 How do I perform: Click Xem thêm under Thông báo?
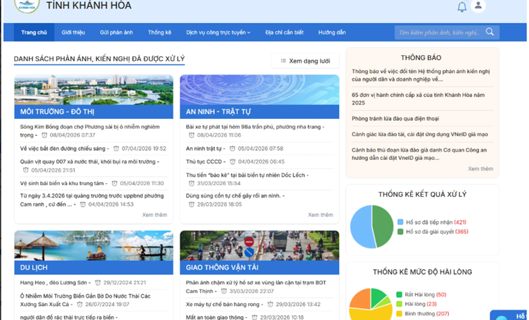[x=480, y=169]
